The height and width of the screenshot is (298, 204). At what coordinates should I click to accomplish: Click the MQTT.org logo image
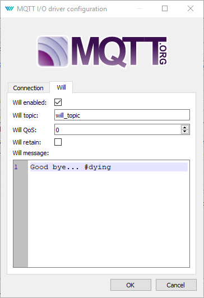pyautogui.click(x=102, y=52)
